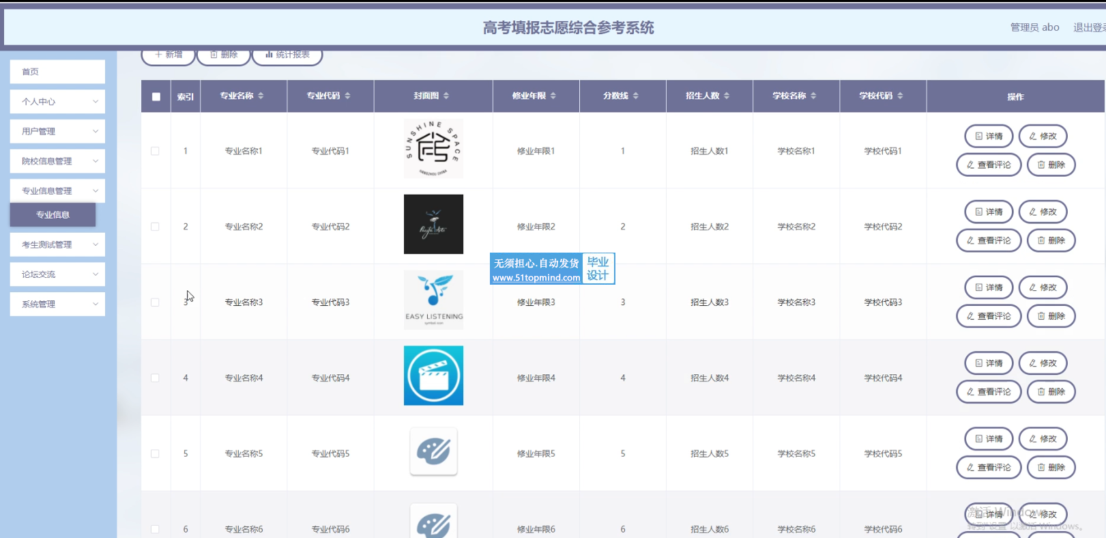The height and width of the screenshot is (538, 1106).
Task: Sort by 专业名称 column arrows
Action: pyautogui.click(x=261, y=96)
